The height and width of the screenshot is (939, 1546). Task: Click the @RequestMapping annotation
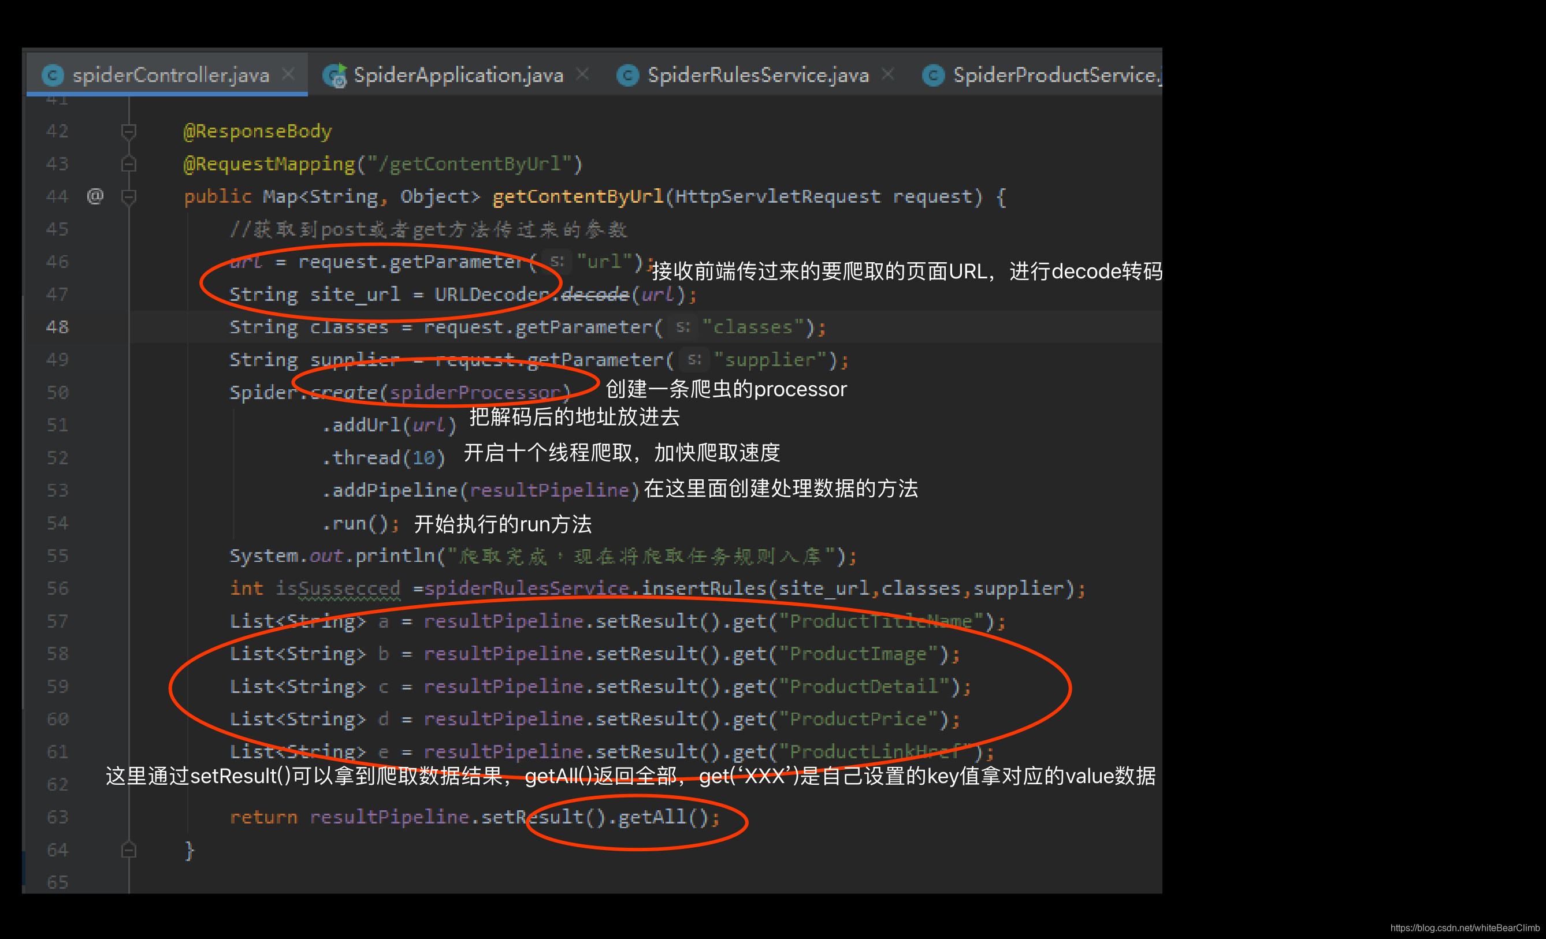[x=269, y=163]
